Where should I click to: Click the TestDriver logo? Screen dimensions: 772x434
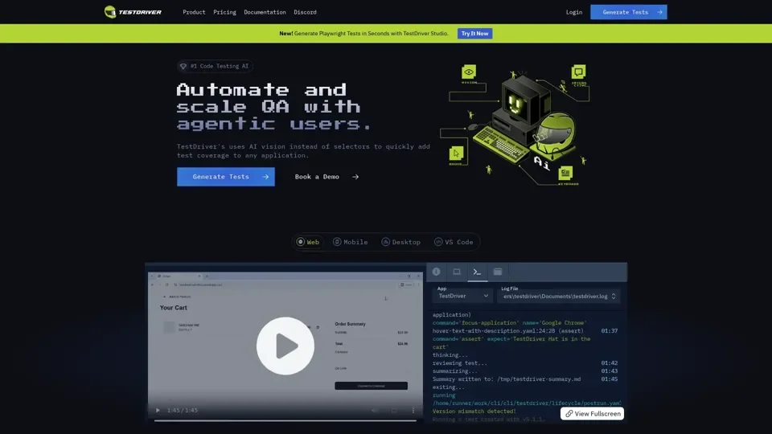(133, 12)
